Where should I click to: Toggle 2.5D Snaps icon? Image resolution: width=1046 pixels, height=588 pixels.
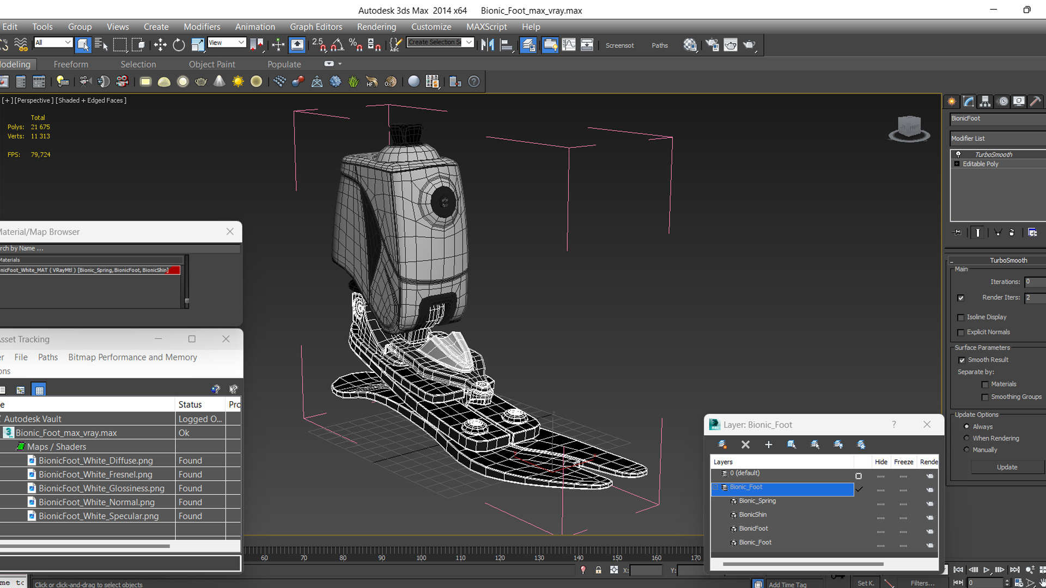click(x=319, y=45)
